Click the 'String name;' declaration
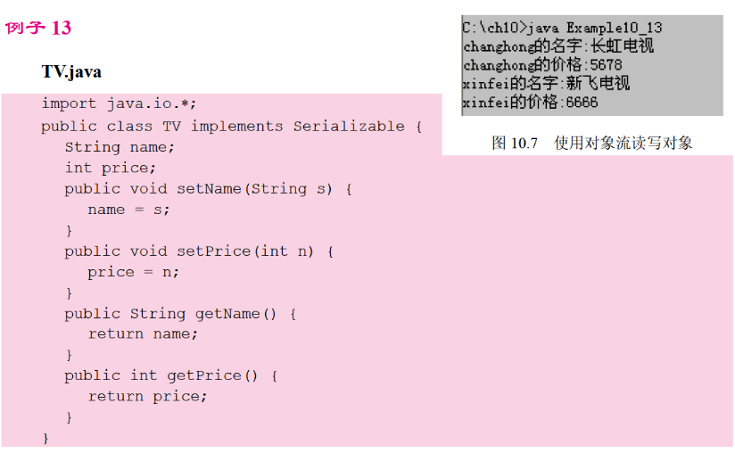This screenshot has width=735, height=461. pos(120,147)
